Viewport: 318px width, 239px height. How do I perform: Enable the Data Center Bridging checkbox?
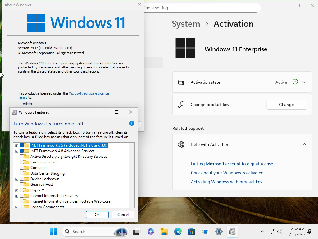(x=22, y=173)
